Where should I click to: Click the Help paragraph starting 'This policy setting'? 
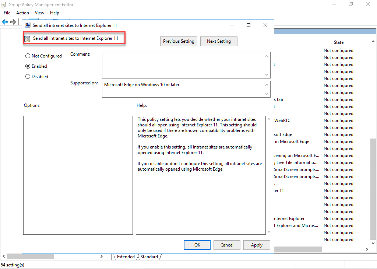click(197, 127)
